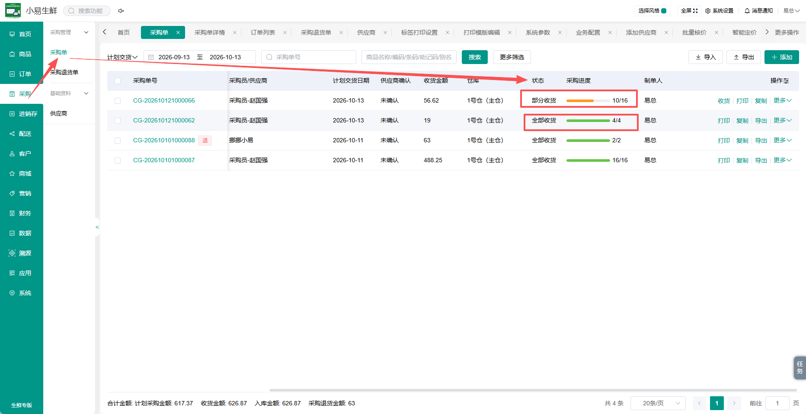Toggle the 选择风格 style switch

(664, 11)
